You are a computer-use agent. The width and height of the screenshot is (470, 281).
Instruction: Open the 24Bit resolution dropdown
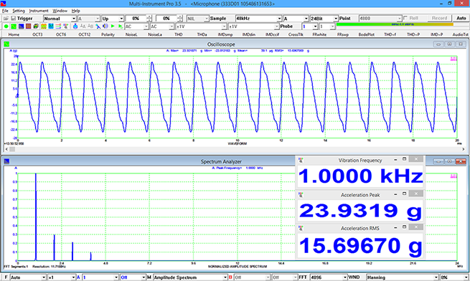[324, 19]
